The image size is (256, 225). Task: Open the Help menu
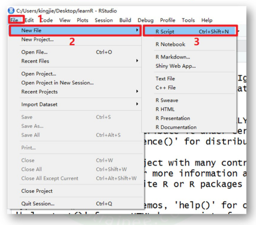coord(207,20)
